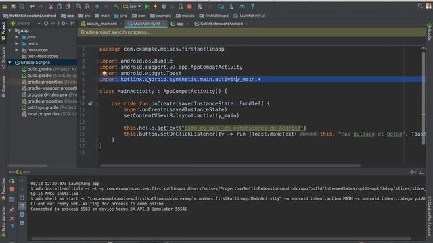Image resolution: width=433 pixels, height=243 pixels.
Task: Click the Help question mark in toolbar
Action: tap(252, 6)
